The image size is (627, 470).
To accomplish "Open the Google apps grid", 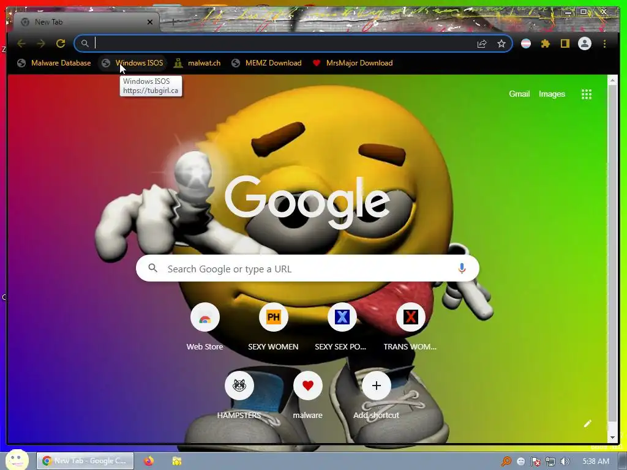I will (586, 94).
